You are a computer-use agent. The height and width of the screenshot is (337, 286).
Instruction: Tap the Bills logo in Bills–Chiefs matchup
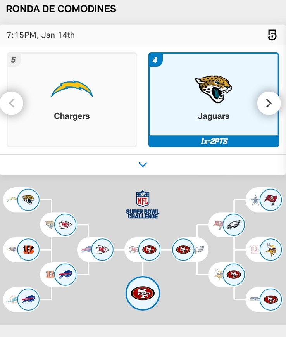click(x=87, y=250)
